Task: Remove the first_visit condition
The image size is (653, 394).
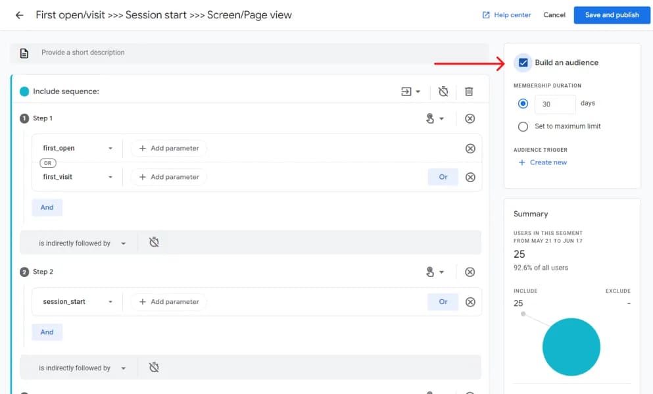Action: pyautogui.click(x=470, y=178)
